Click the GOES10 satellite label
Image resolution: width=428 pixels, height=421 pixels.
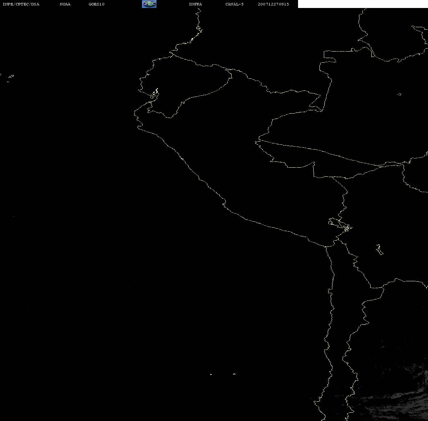tap(97, 4)
